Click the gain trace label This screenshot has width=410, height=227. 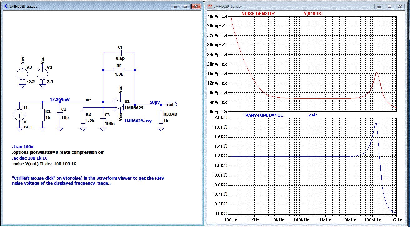[x=313, y=115]
